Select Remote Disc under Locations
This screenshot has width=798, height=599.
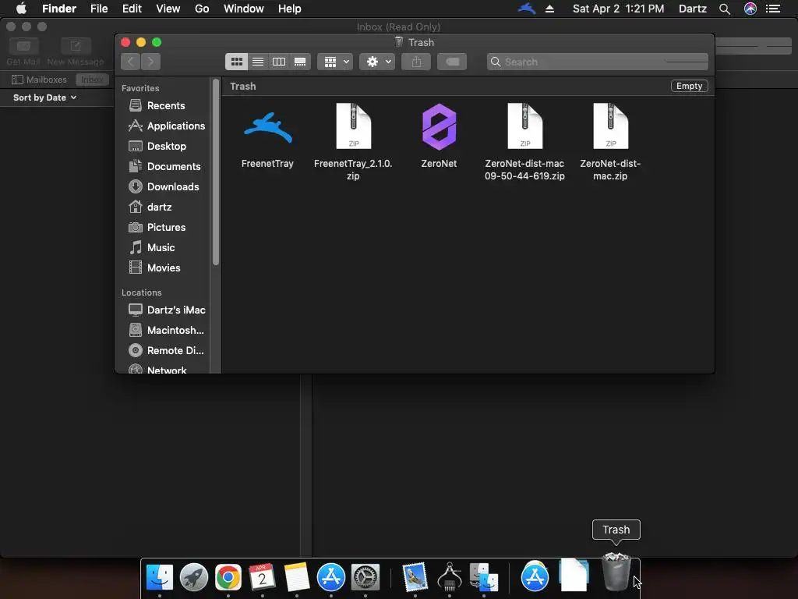click(167, 350)
